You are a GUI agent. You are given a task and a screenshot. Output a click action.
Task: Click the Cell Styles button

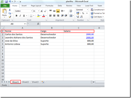click(x=97, y=17)
